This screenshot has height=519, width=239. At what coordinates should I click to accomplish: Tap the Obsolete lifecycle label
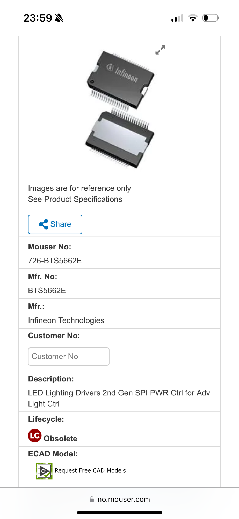60,439
